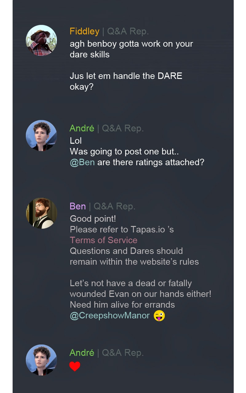Select André's username above the heart emoji
This screenshot has height=393, width=246.
tap(82, 353)
